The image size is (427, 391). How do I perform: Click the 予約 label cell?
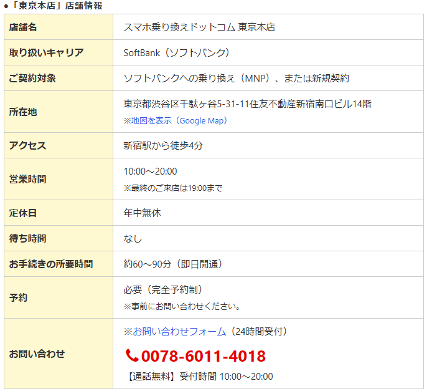[x=59, y=297]
